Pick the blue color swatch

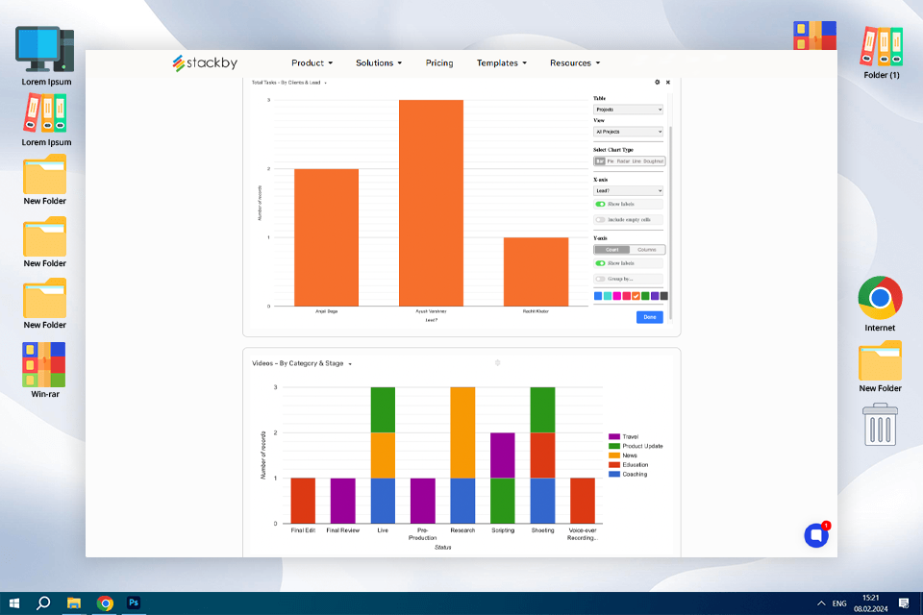pos(598,296)
